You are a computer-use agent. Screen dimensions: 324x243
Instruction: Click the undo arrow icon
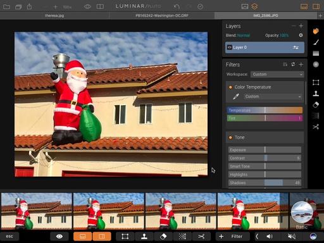[177, 7]
